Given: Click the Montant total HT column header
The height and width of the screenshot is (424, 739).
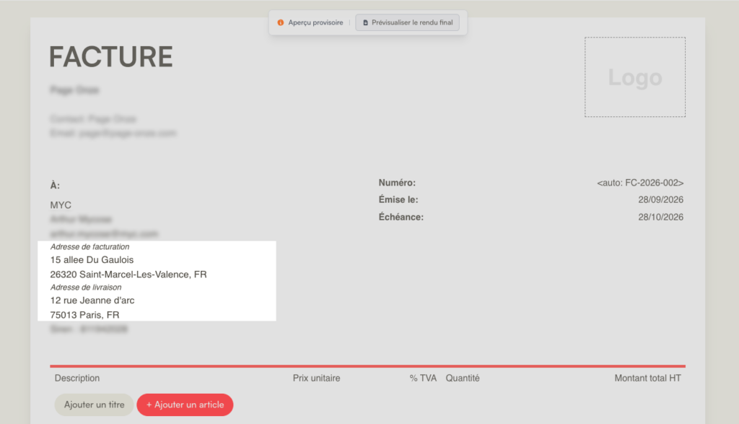Looking at the screenshot, I should [647, 378].
